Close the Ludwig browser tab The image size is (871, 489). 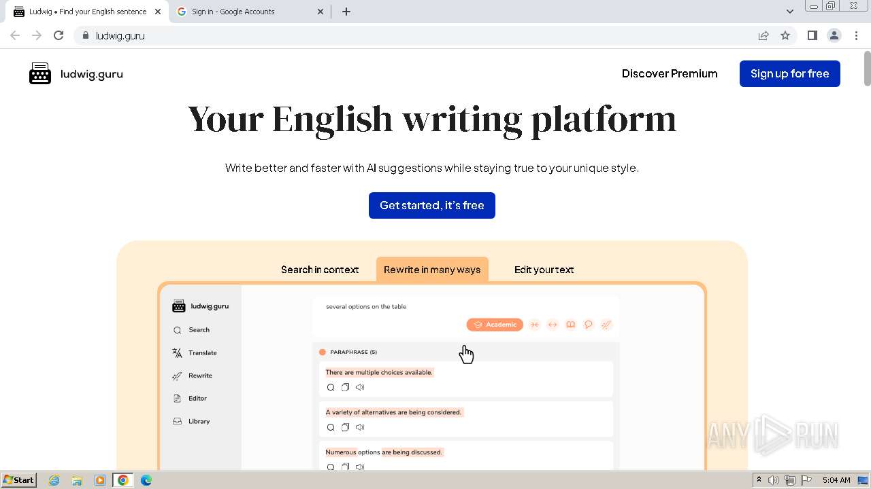(x=158, y=12)
